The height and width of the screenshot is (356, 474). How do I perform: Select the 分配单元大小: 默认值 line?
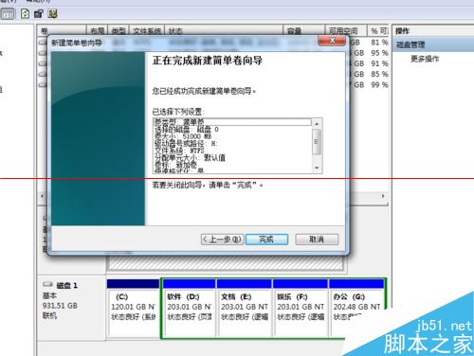[x=190, y=158]
